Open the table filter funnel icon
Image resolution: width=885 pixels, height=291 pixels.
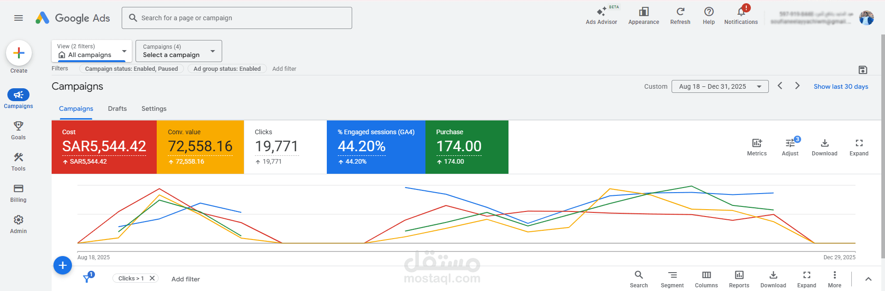coord(87,278)
